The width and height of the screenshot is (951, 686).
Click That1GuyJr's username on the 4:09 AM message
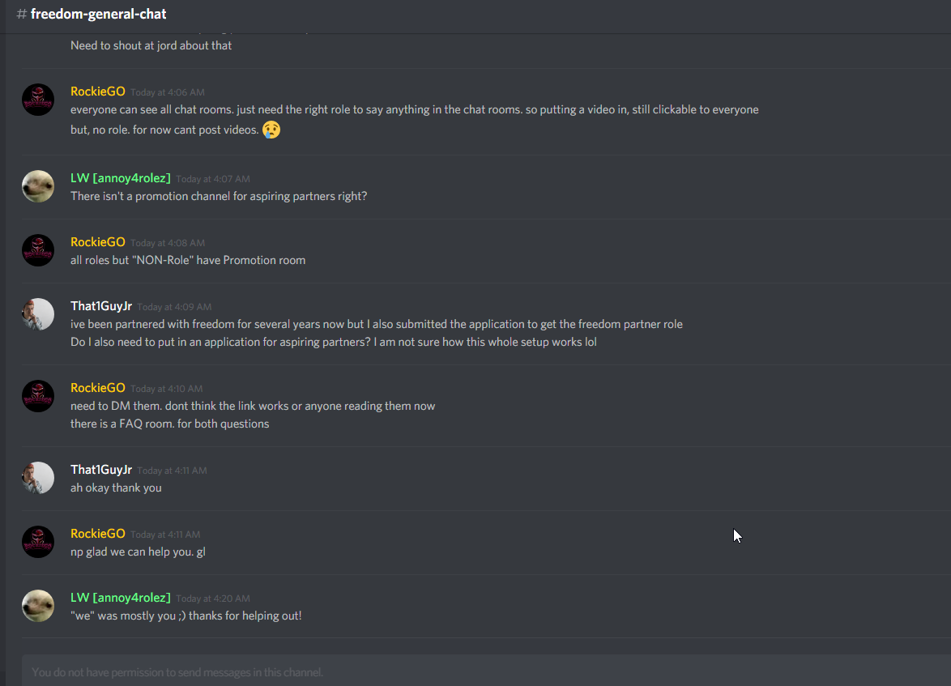pos(101,307)
